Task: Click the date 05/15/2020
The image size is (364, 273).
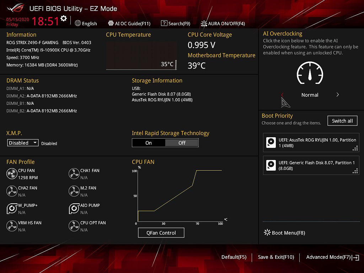Action: 18,20
